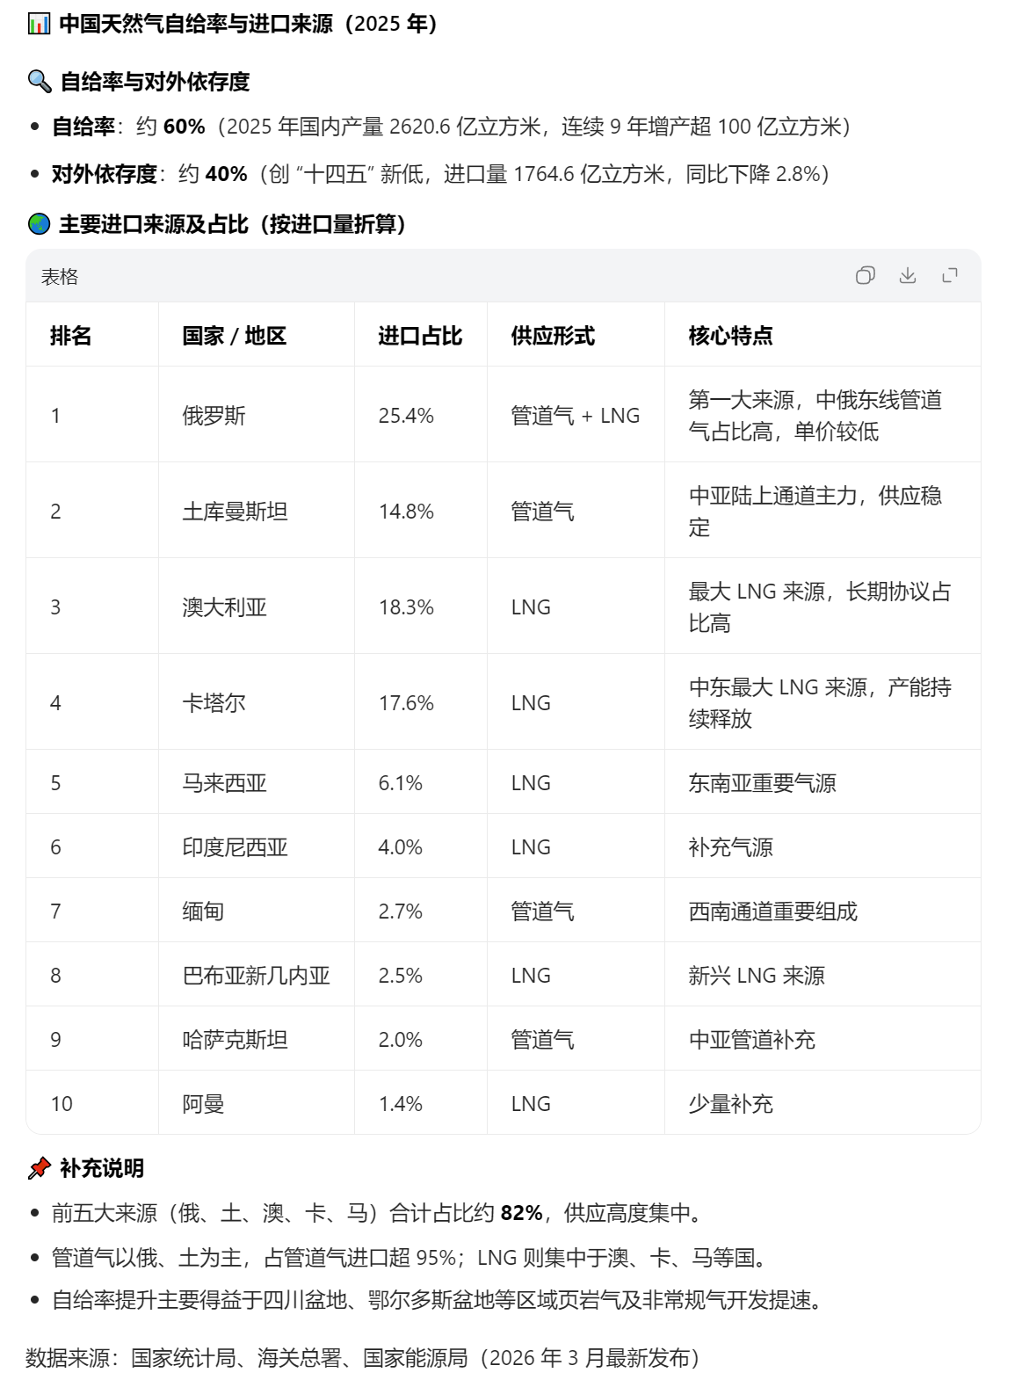Click the 西南通道重要组成 description cell
The image size is (1029, 1380).
pyautogui.click(x=772, y=911)
